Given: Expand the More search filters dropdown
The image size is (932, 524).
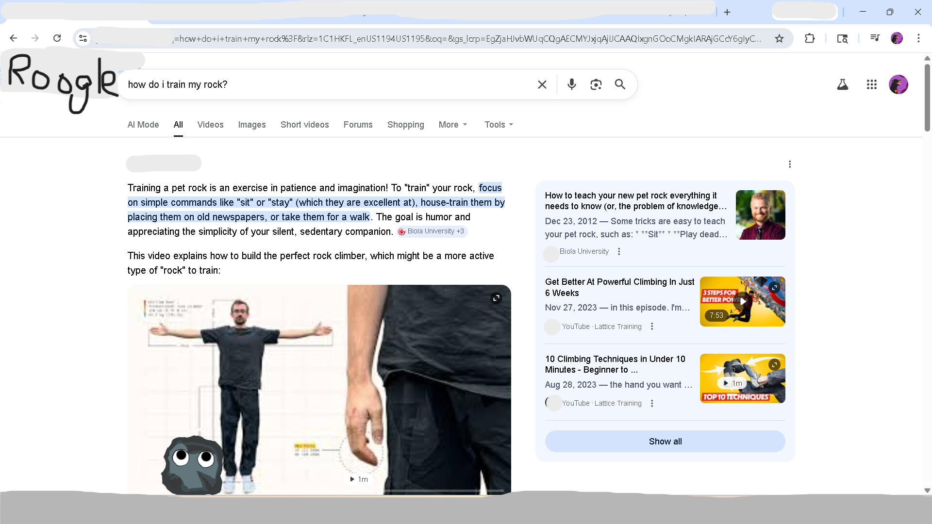Looking at the screenshot, I should coord(453,125).
